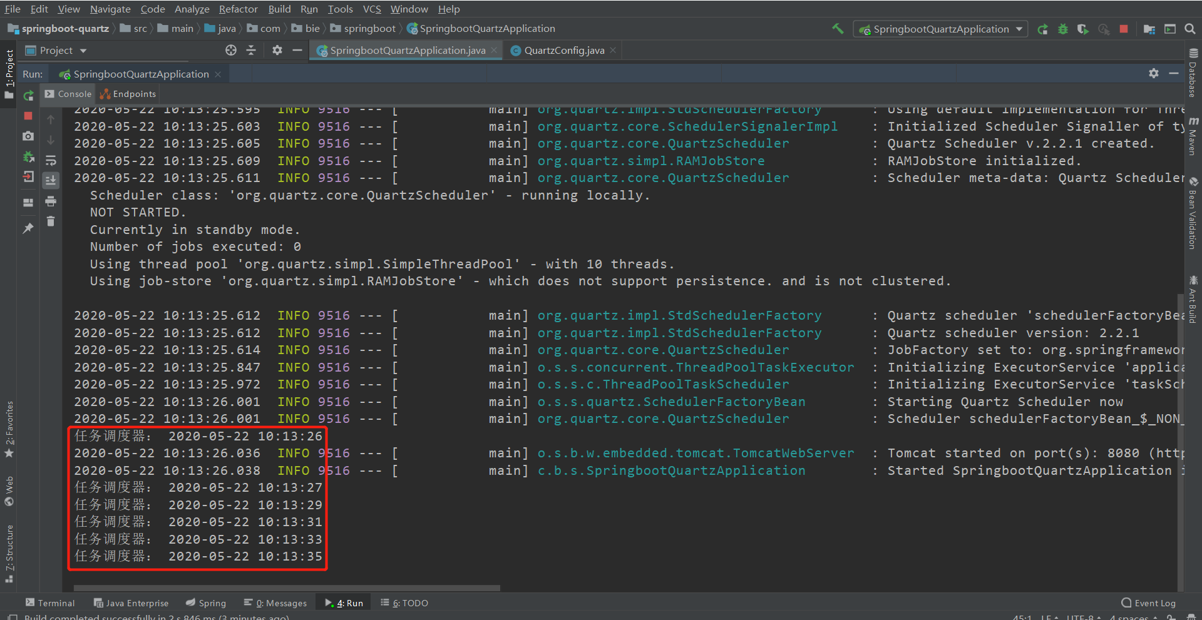Click the org.quartz.simpl.RAMJobStore logger link
Screen dimensions: 1202x620
pos(651,161)
